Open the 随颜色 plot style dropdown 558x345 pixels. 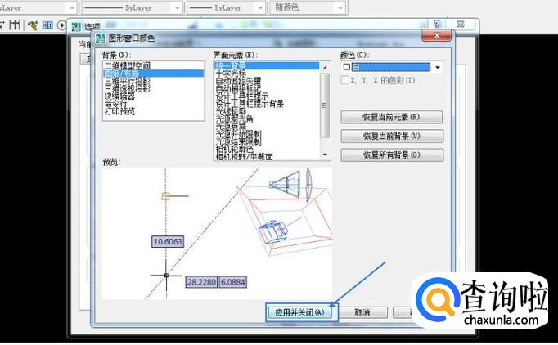(x=340, y=8)
